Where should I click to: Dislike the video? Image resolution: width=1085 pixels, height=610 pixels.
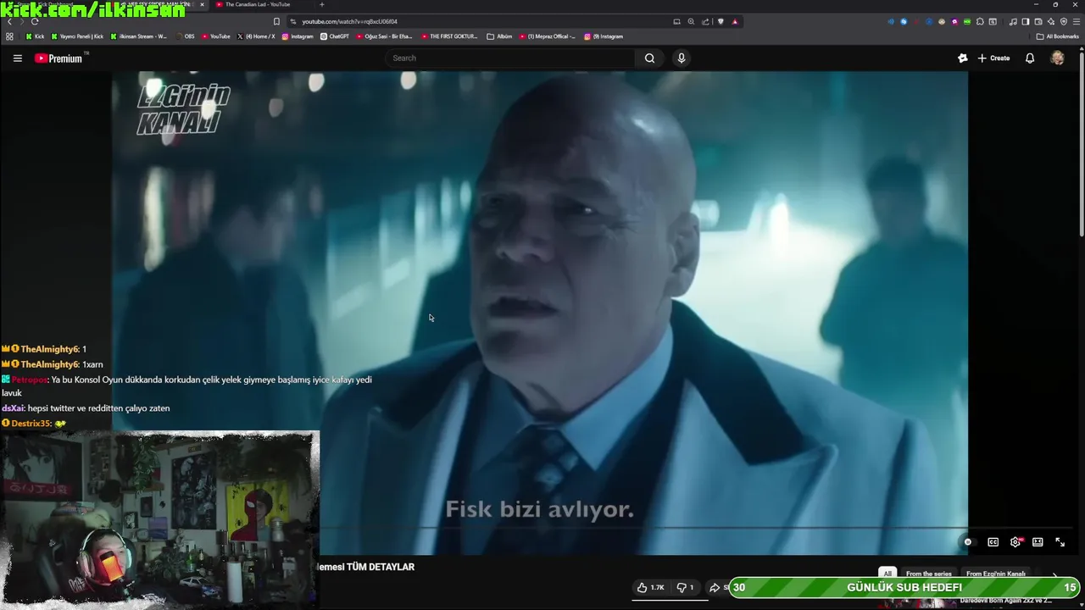(x=685, y=587)
